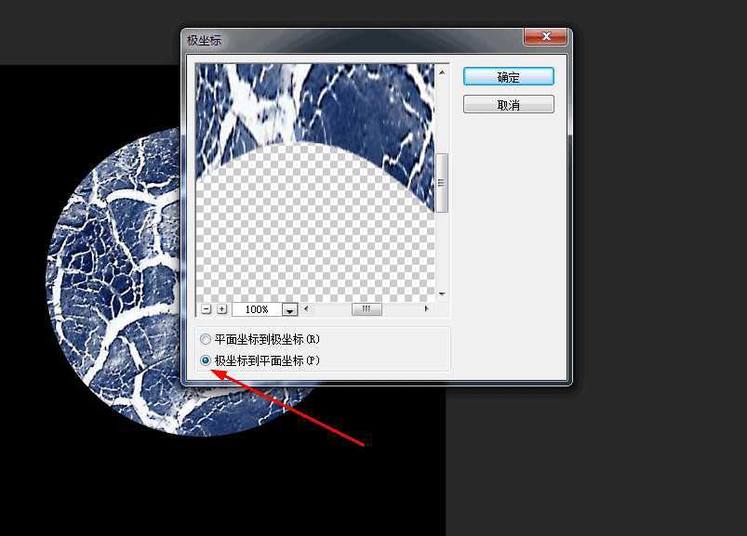Select the 极坐标到平面坐标(P) radio button

[x=206, y=360]
